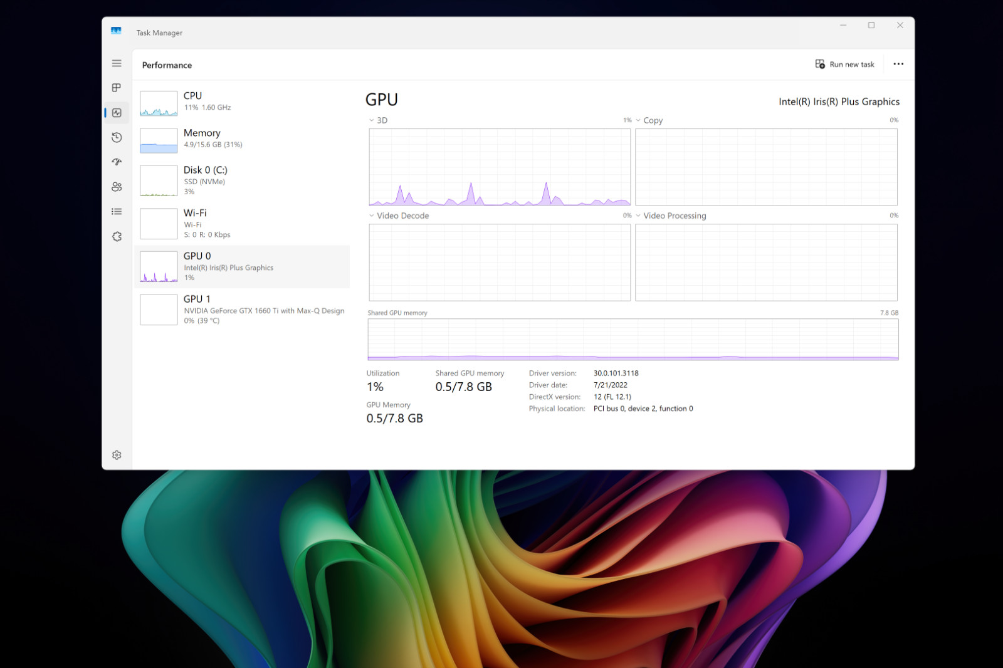Click the 3D engine usage graph
Image resolution: width=1003 pixels, height=668 pixels.
pos(500,167)
